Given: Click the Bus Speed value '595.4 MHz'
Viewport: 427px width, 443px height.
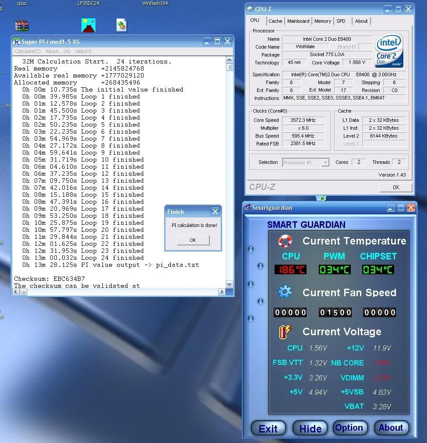Looking at the screenshot, I should point(303,136).
